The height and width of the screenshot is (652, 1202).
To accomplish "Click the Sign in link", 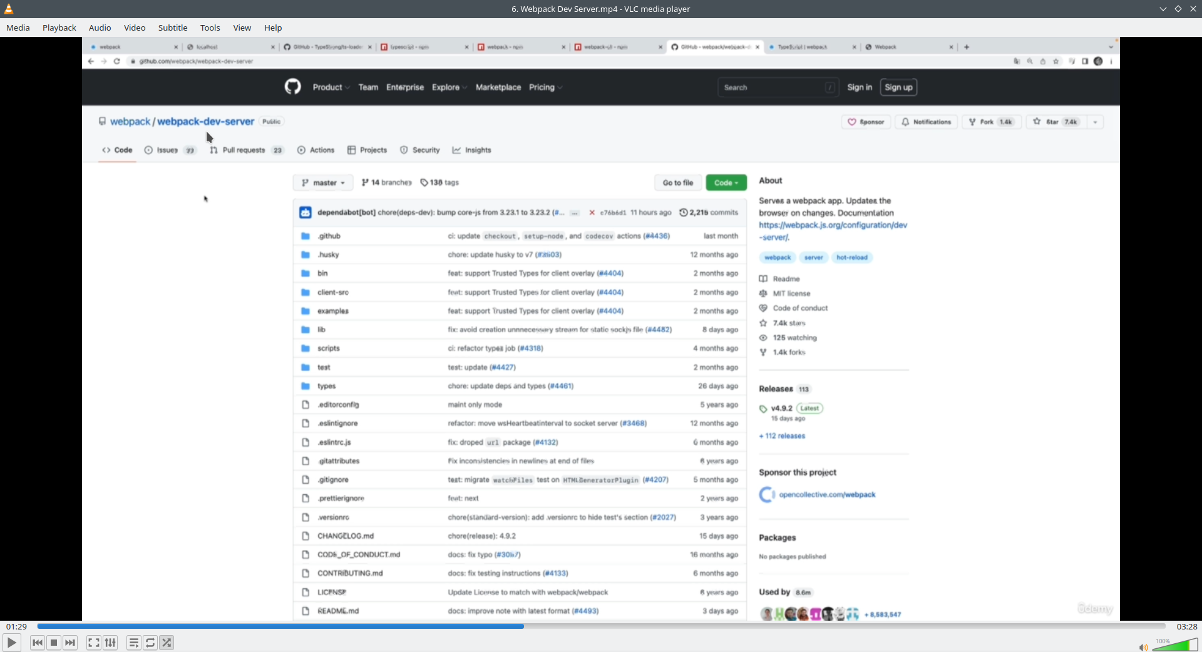I will (x=860, y=88).
